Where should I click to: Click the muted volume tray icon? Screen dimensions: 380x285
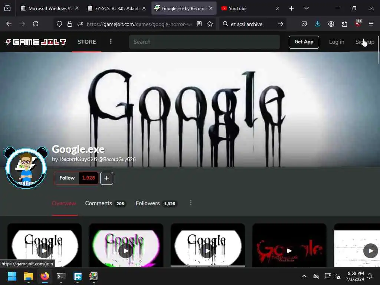pos(337,276)
